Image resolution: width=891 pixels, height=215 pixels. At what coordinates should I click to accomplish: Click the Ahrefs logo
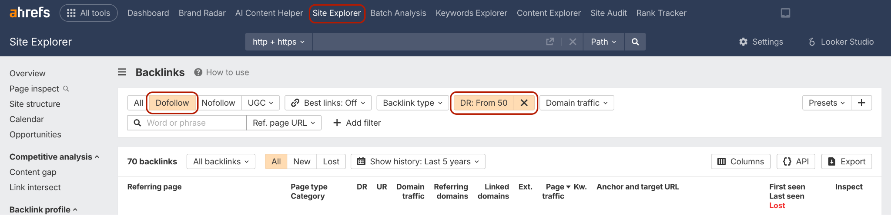click(x=30, y=13)
